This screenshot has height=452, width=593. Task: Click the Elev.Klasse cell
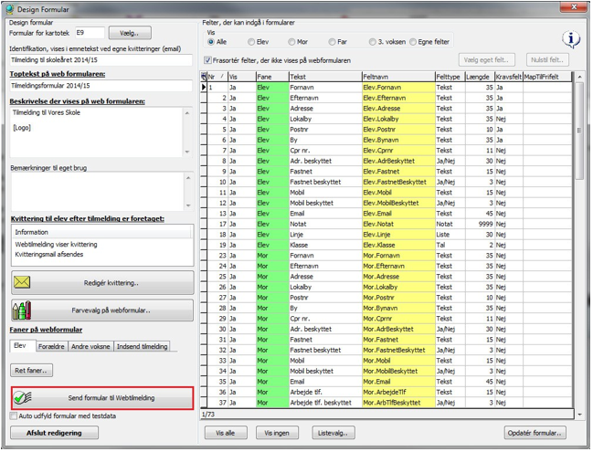point(398,245)
